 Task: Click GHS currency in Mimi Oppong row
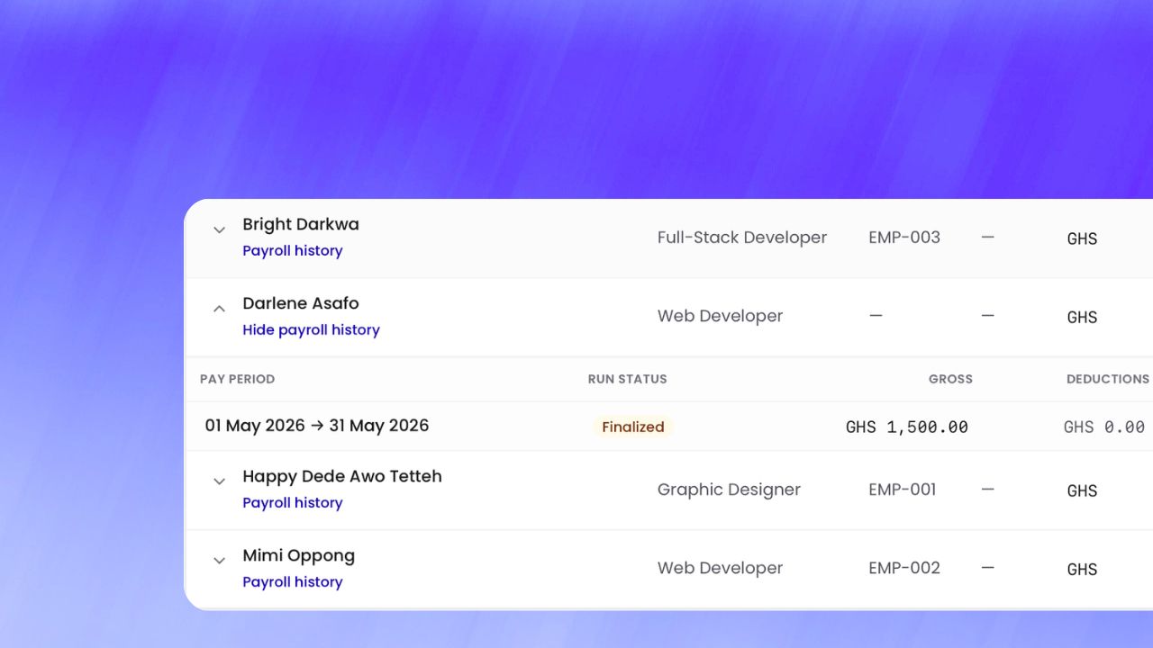pos(1082,569)
